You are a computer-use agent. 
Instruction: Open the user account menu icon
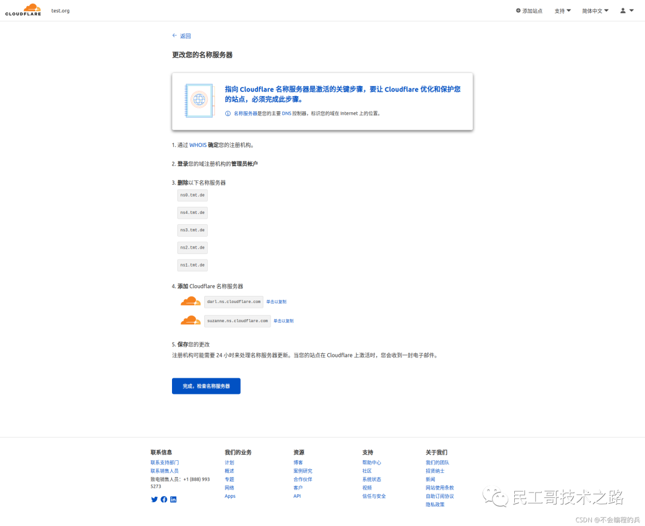(x=626, y=11)
